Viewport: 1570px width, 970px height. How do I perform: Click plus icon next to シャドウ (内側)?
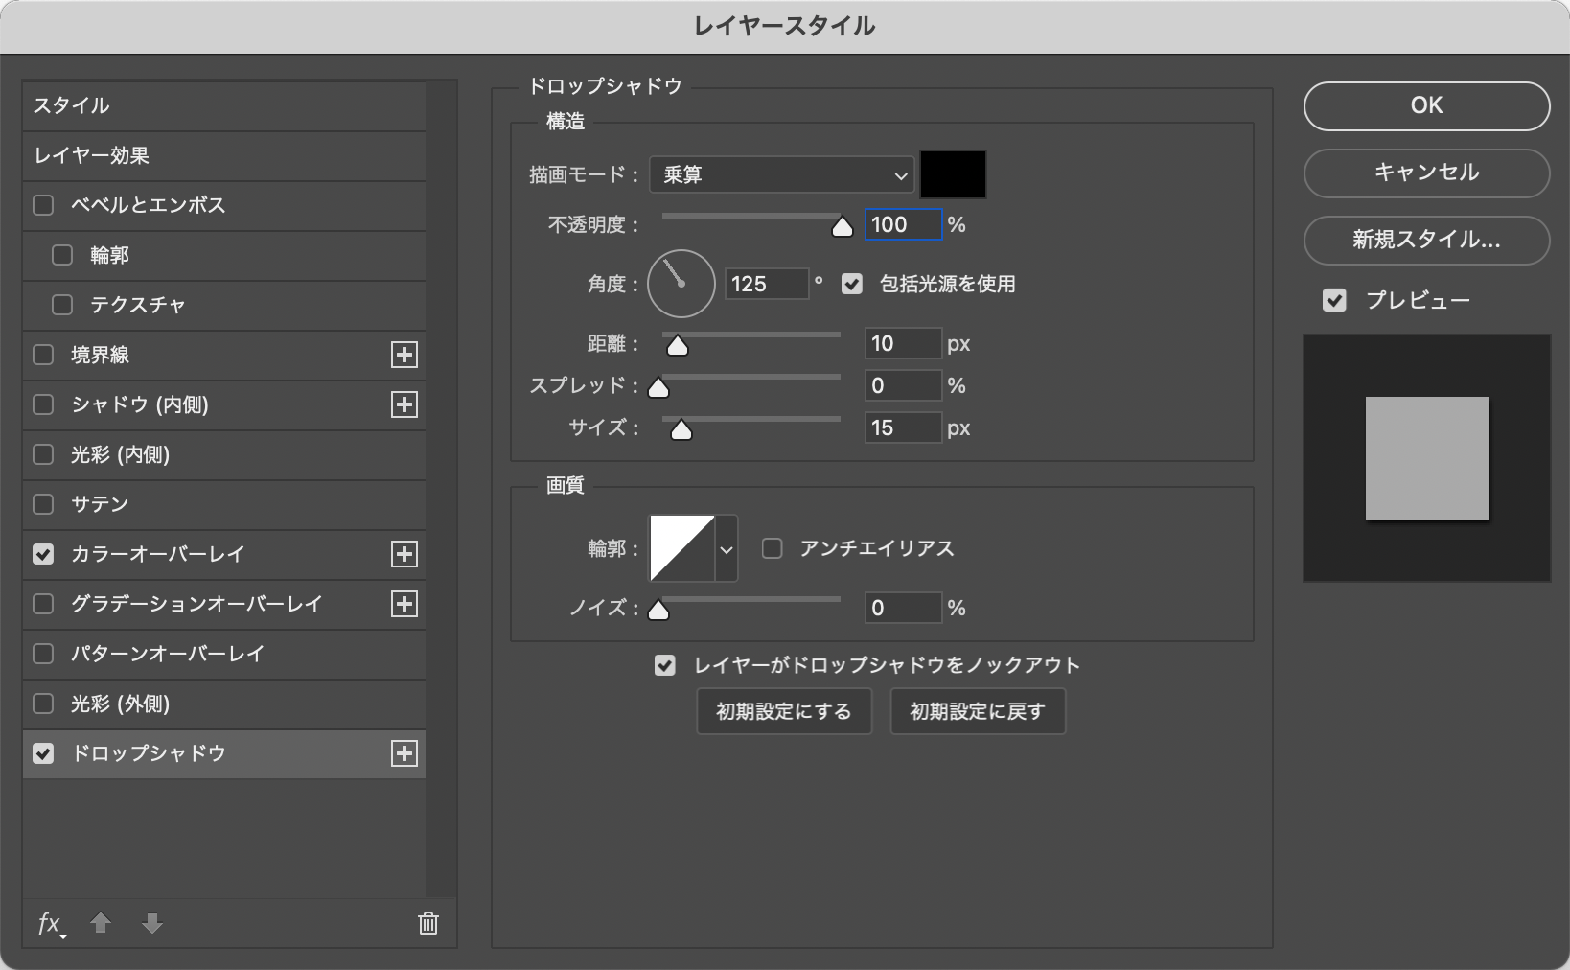click(x=404, y=404)
